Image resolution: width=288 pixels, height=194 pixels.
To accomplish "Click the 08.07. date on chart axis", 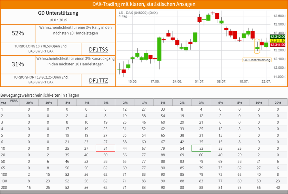I will pyautogui.click(x=222, y=81).
